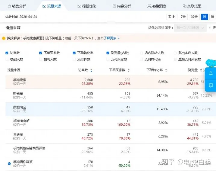Screen dimensions: 216x171
Task: Click the bell notification icon
Action: point(211,73)
